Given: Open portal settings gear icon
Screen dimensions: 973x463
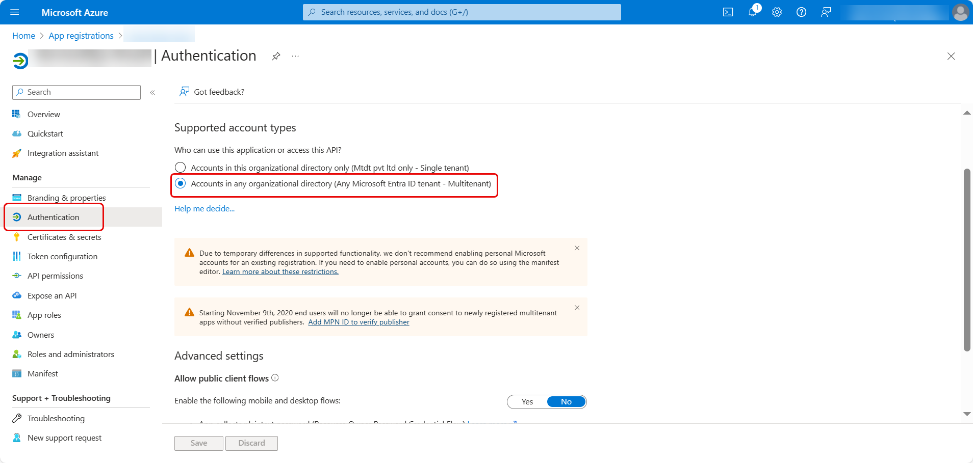Looking at the screenshot, I should pos(777,12).
